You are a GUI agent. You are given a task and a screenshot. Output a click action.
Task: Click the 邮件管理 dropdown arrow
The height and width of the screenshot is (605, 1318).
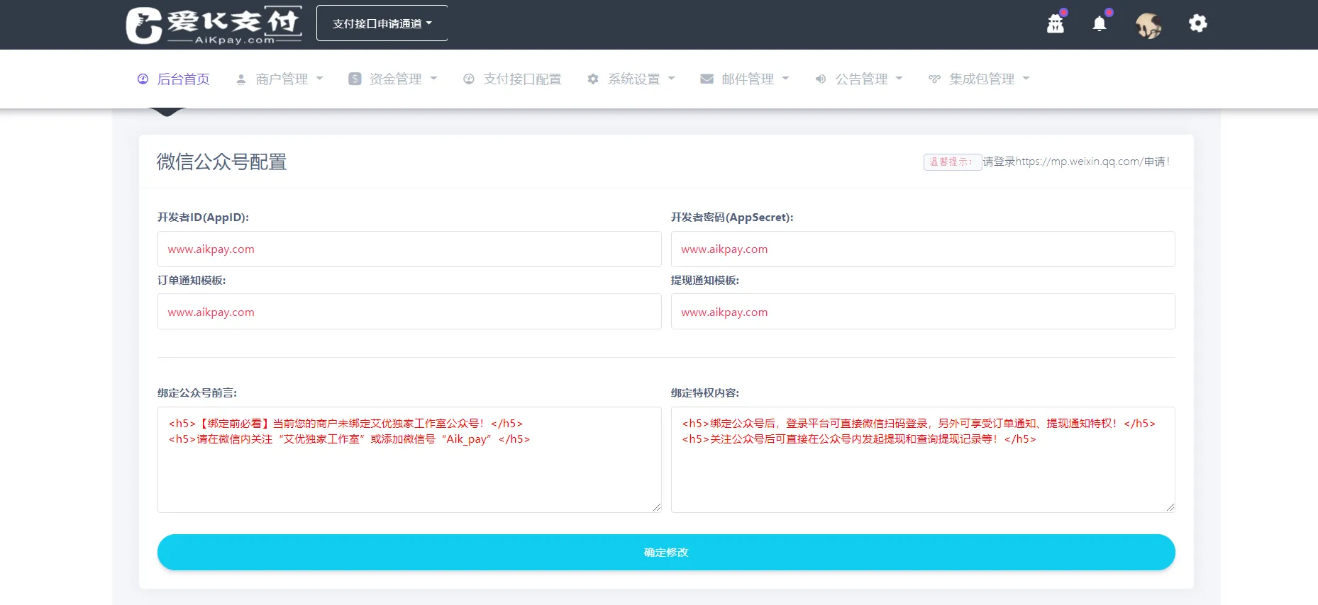tap(785, 79)
